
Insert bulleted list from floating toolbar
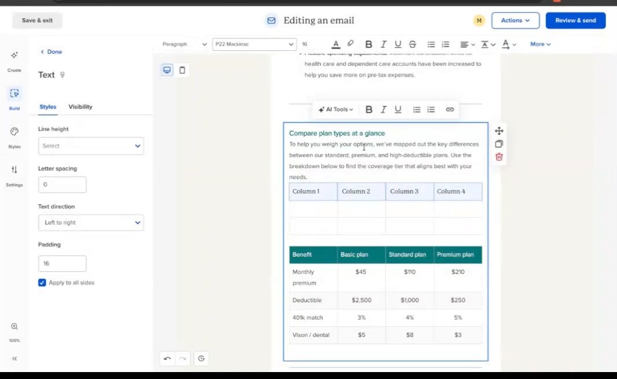[x=416, y=109]
